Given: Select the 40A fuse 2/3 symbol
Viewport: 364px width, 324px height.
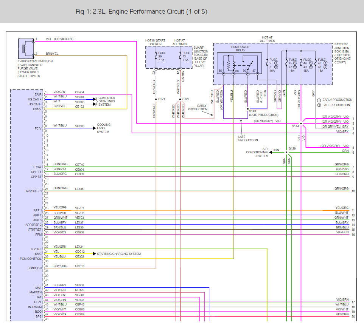Looking at the screenshot, I should coord(267,63).
